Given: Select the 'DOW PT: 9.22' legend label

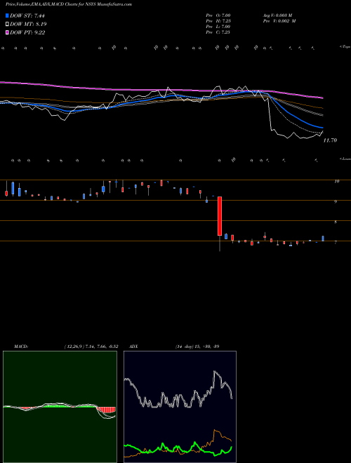Looking at the screenshot, I should pyautogui.click(x=27, y=32).
